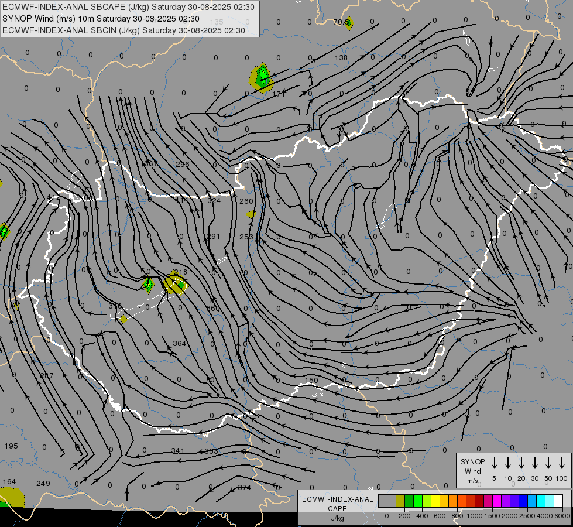This screenshot has height=527, width=573.
Task: Click the small yellow-green diamond beside 70.5
Action: pyautogui.click(x=349, y=23)
